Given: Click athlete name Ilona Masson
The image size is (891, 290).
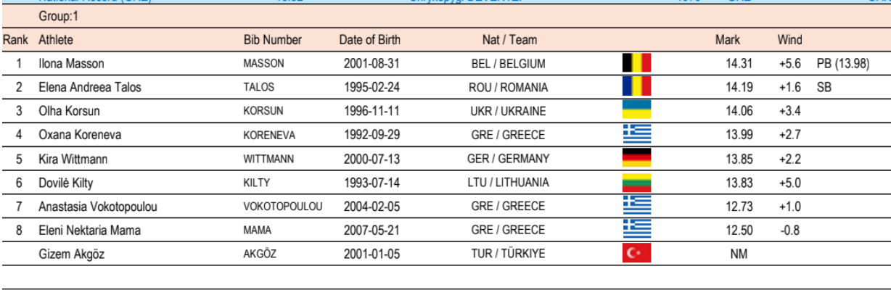Looking at the screenshot, I should tap(71, 64).
